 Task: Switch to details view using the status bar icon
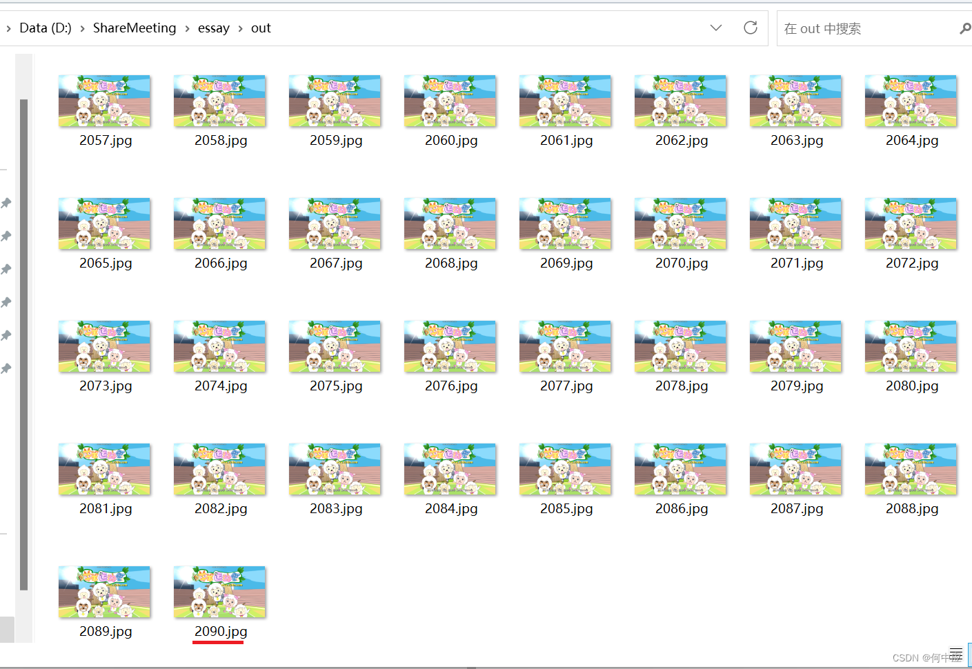955,652
